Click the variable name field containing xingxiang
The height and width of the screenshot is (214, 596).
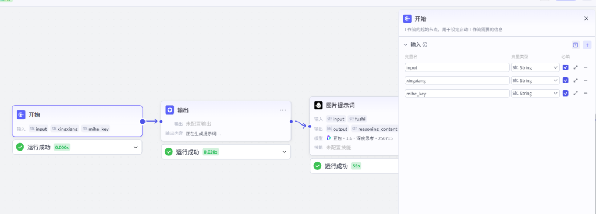point(457,80)
